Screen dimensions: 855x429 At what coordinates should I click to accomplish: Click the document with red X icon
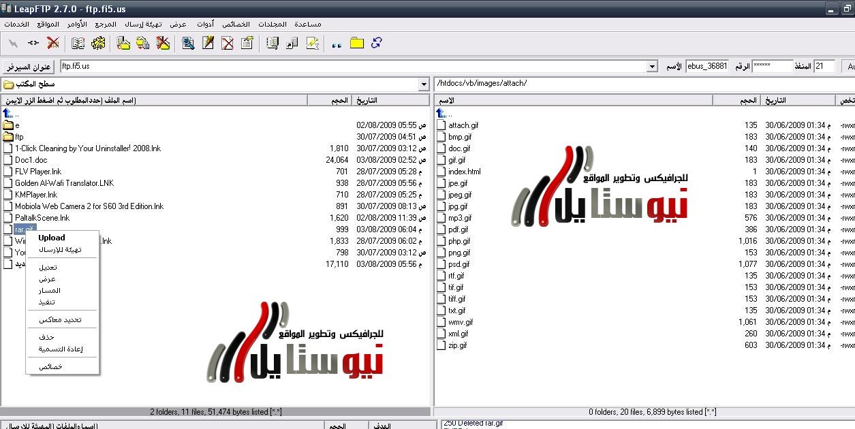[x=228, y=43]
